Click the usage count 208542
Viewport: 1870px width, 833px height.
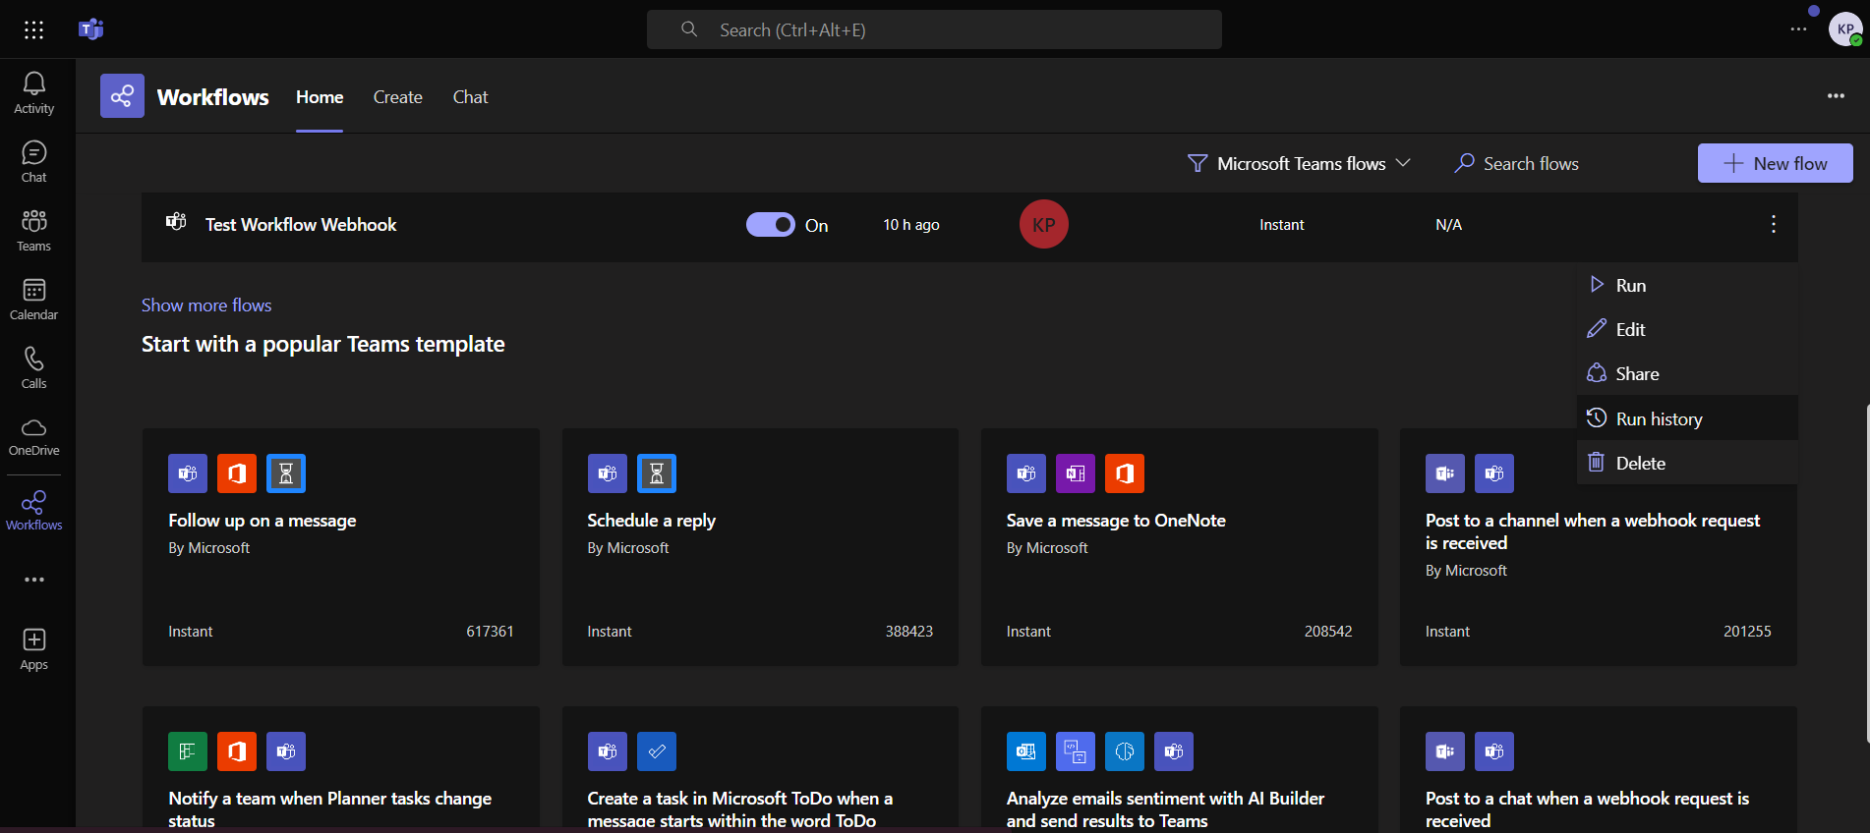1328,632
